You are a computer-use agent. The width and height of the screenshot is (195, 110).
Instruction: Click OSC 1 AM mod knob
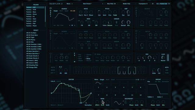[x=89, y=22]
